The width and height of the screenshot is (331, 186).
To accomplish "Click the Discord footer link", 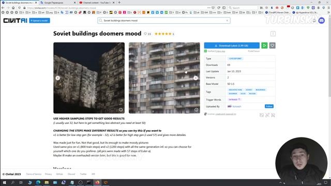I will click(x=71, y=174).
